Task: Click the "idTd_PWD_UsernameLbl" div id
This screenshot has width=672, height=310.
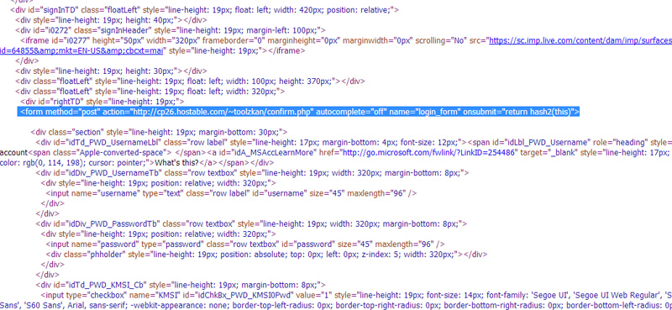Action: point(112,142)
